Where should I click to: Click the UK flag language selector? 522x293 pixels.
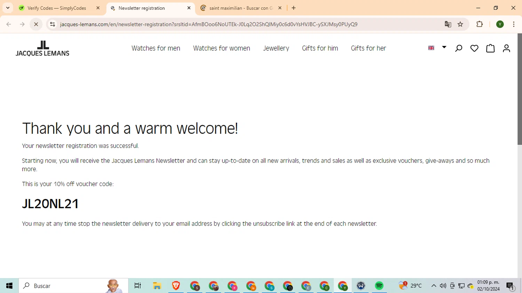(x=431, y=48)
